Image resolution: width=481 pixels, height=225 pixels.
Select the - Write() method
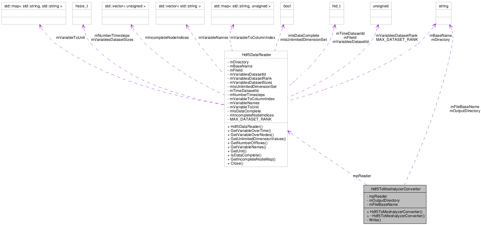(x=374, y=220)
